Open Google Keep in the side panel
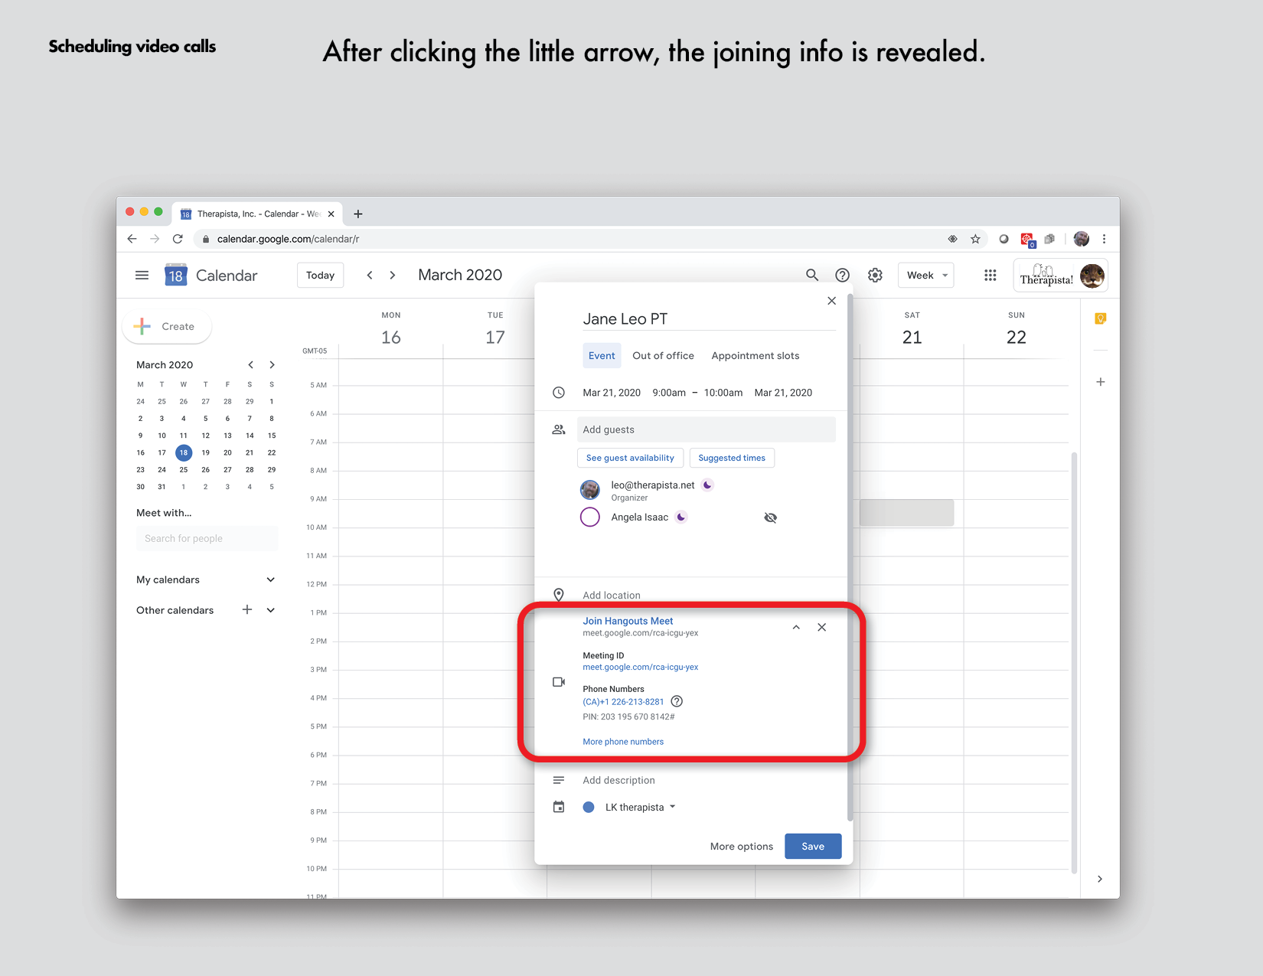 tap(1100, 318)
